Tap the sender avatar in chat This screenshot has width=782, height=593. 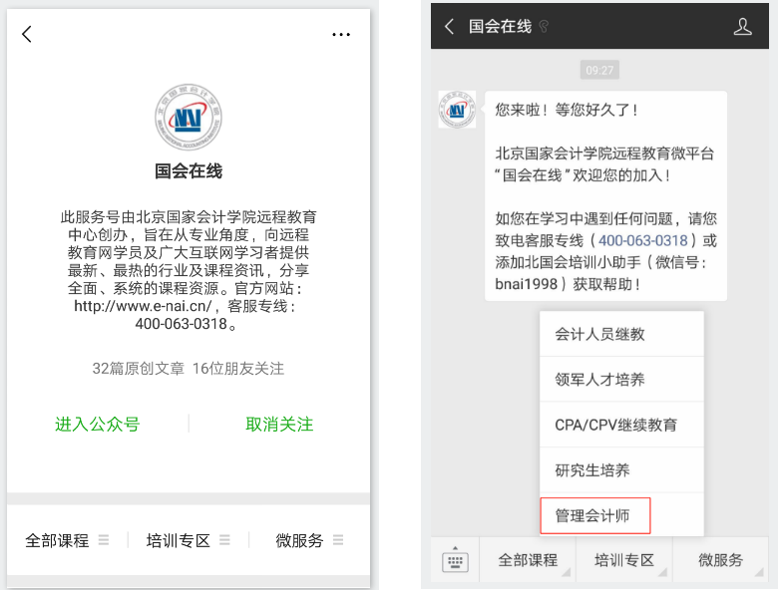457,110
